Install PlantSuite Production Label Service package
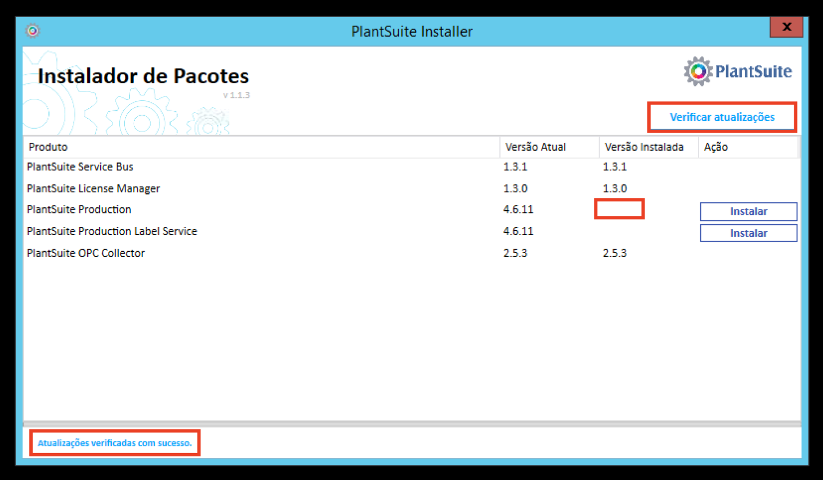 tap(748, 233)
